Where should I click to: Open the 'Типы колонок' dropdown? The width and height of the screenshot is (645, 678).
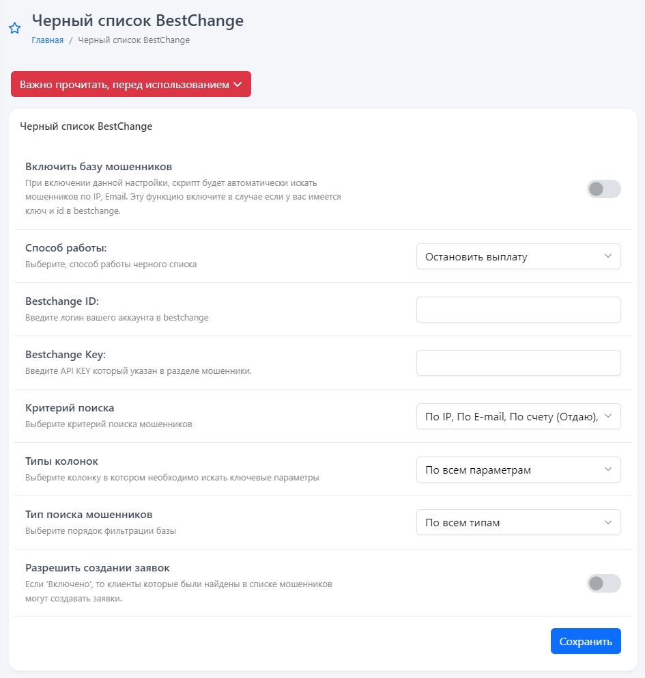[x=517, y=470]
